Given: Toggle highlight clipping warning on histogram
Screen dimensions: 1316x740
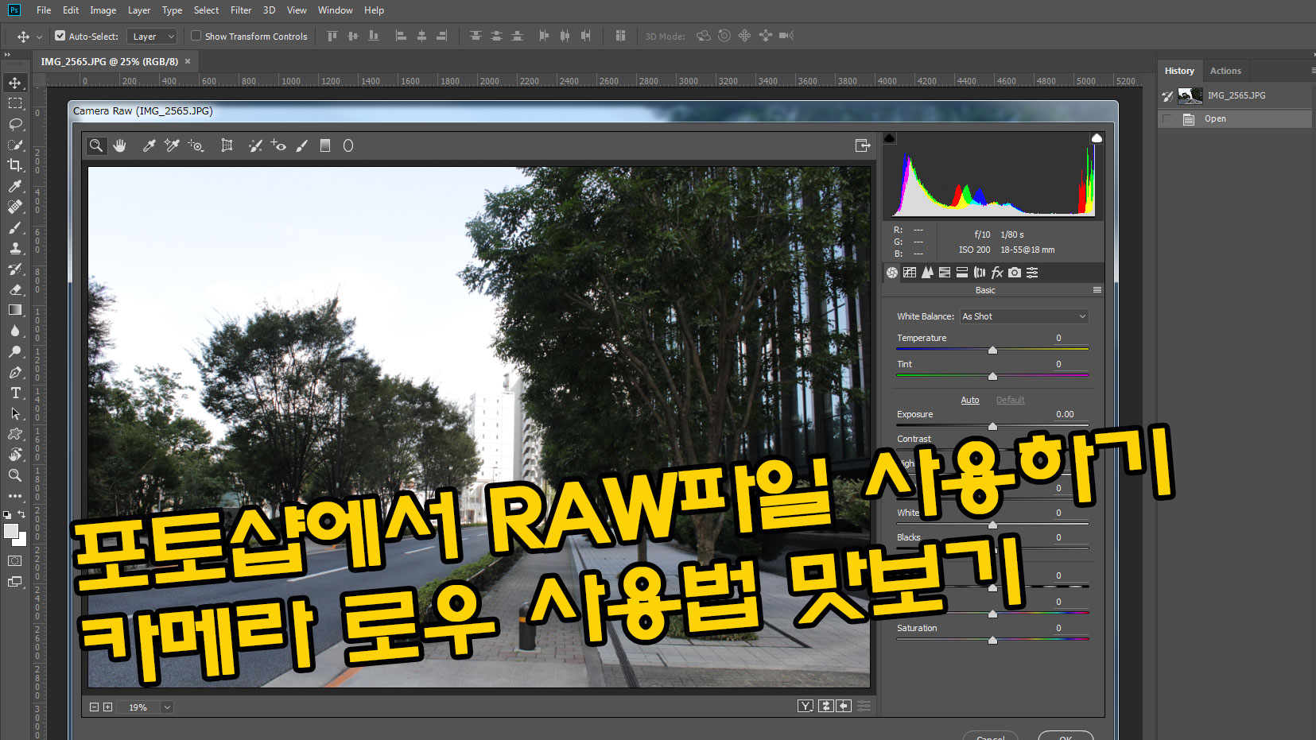Looking at the screenshot, I should click(x=1097, y=138).
